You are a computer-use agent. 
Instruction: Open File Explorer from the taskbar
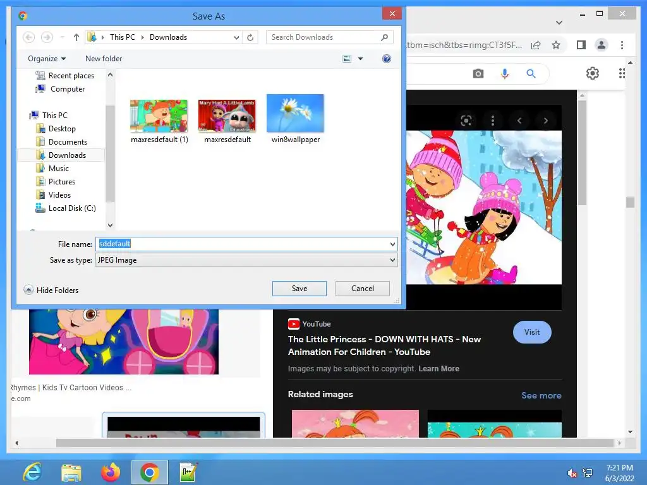[71, 472]
